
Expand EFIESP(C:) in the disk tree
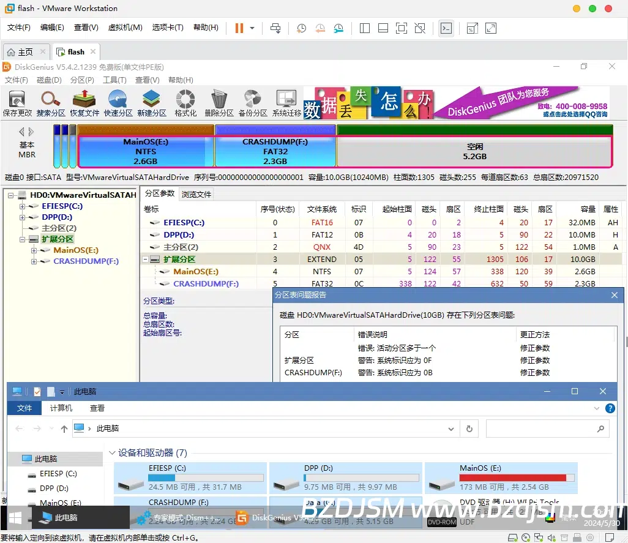[x=23, y=206]
